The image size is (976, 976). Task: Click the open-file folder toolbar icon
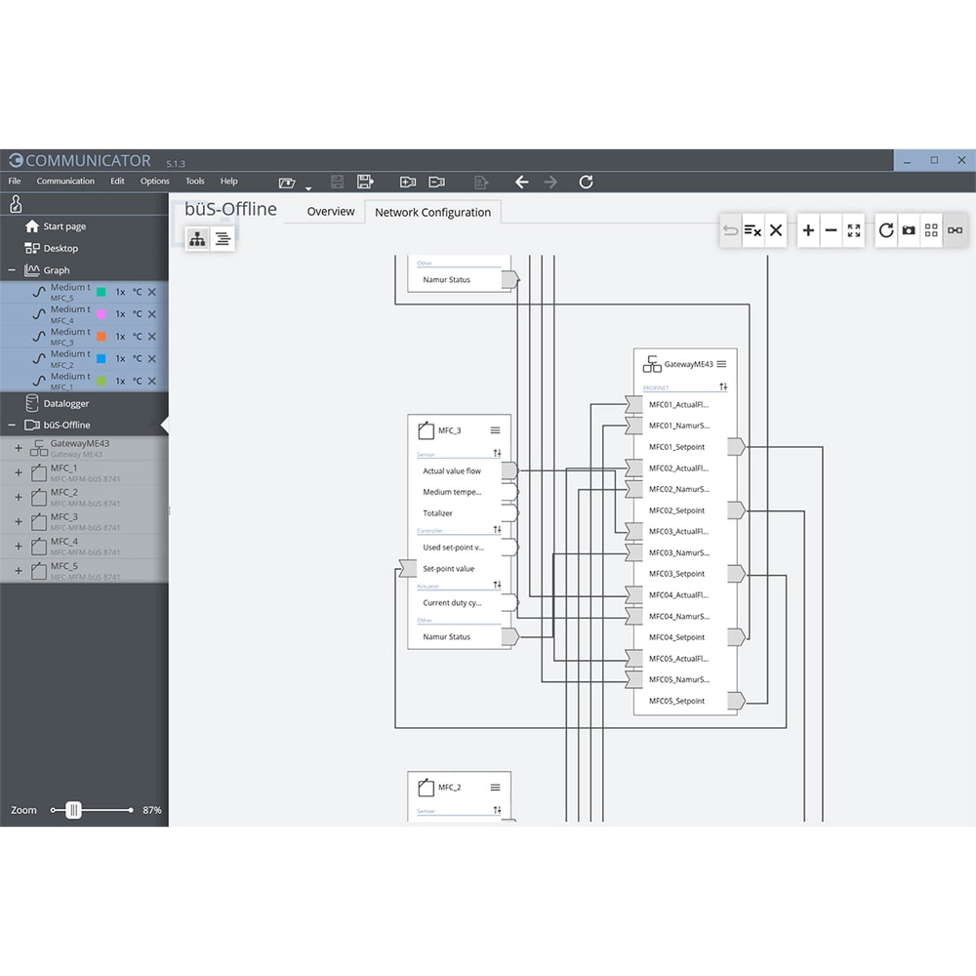[x=287, y=183]
